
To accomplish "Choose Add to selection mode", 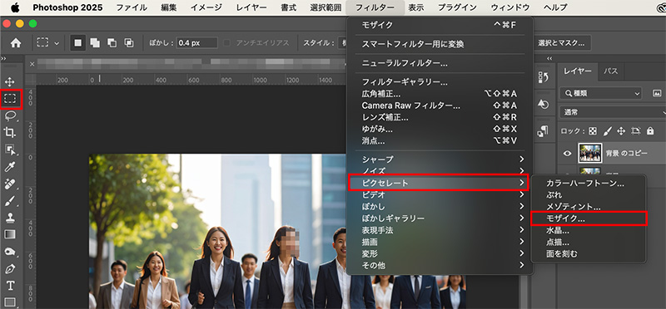I will [95, 43].
